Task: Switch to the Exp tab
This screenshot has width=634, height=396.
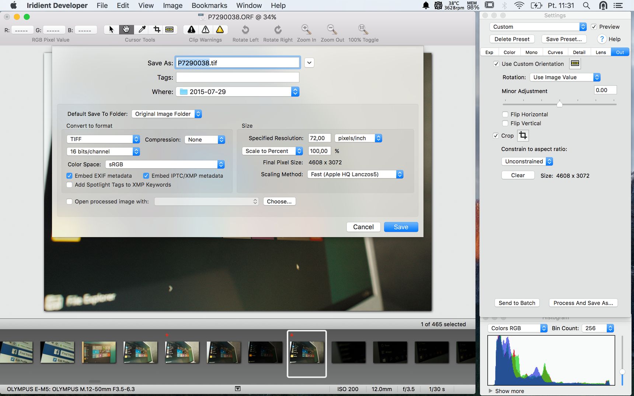Action: click(x=489, y=52)
